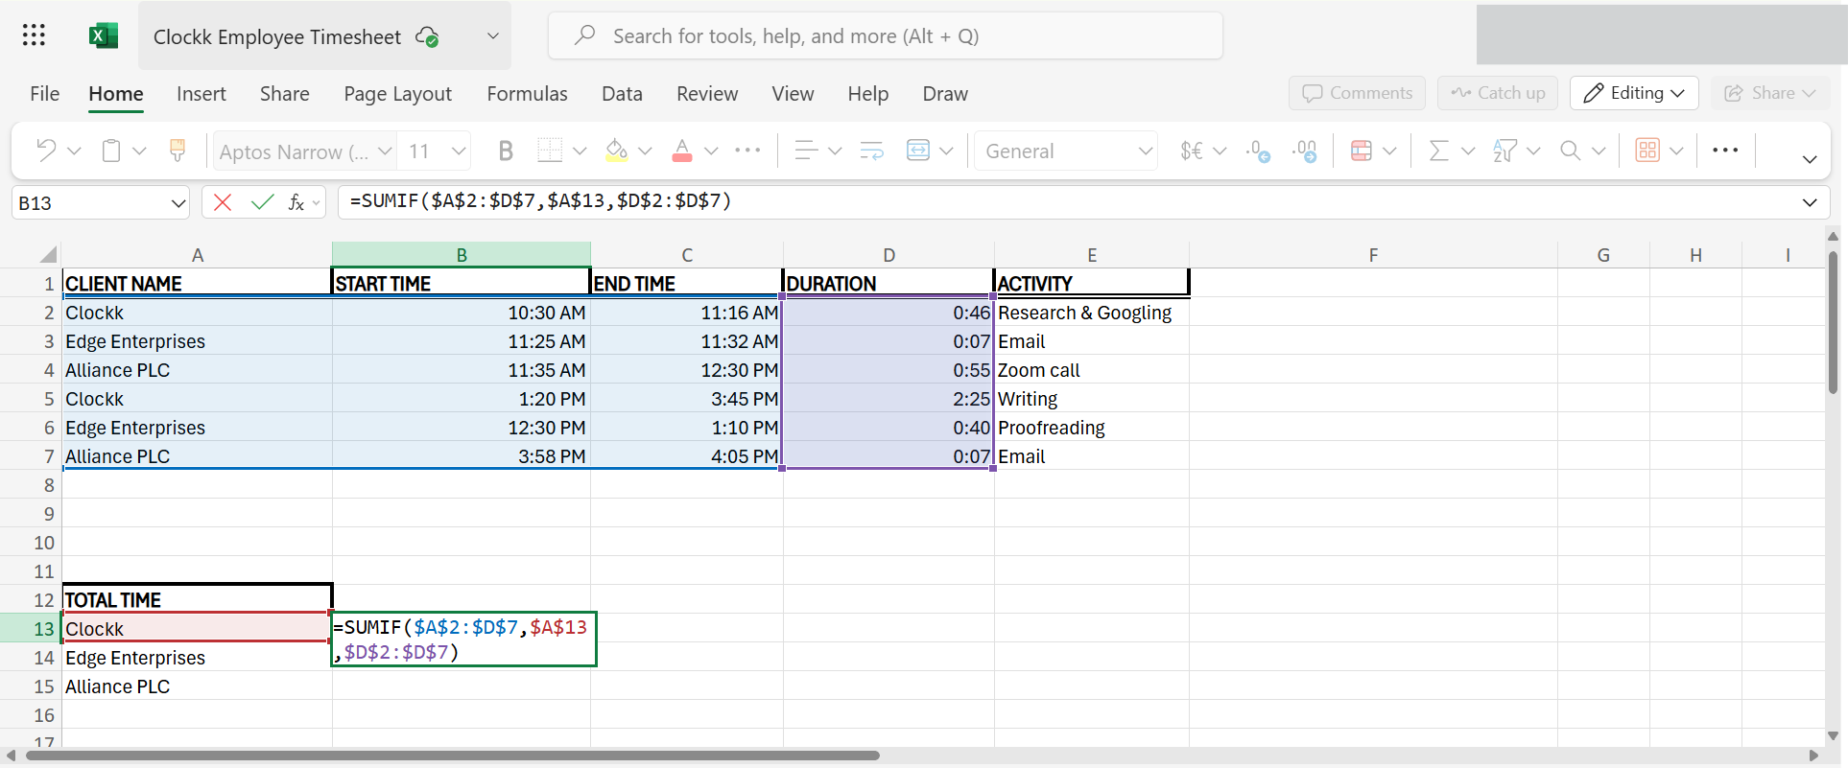Click the AutoSum sigma icon
This screenshot has width=1848, height=768.
[x=1438, y=151]
